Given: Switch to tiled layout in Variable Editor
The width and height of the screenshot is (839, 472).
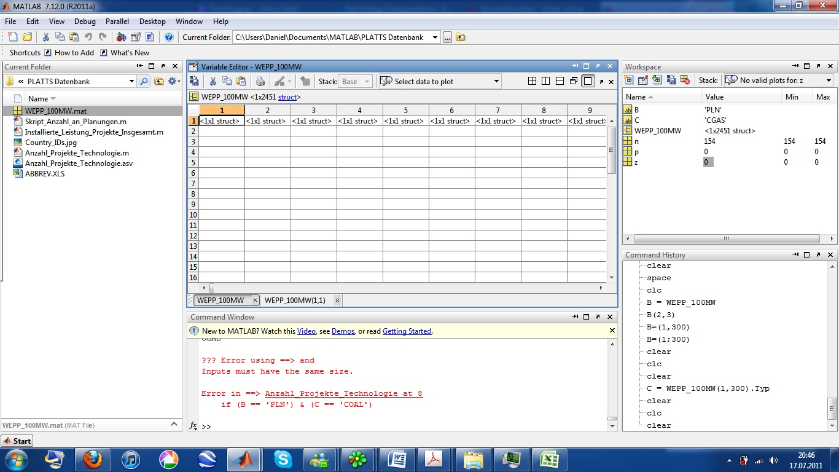Looking at the screenshot, I should tap(532, 81).
